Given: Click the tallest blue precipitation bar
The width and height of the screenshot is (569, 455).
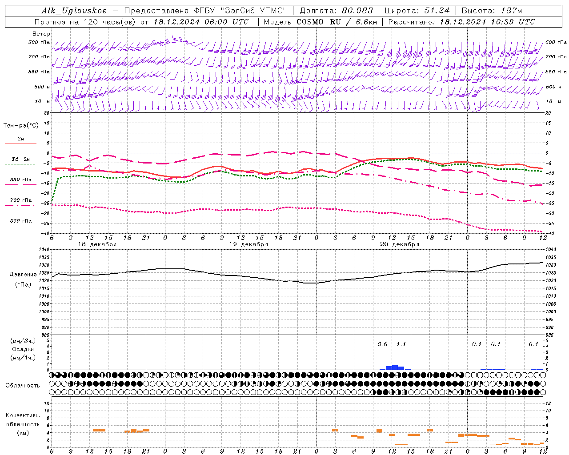Looking at the screenshot, I should click(395, 367).
